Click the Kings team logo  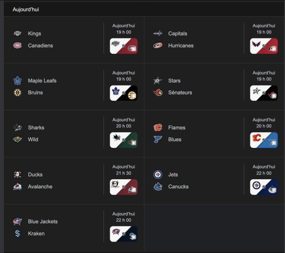18,33
